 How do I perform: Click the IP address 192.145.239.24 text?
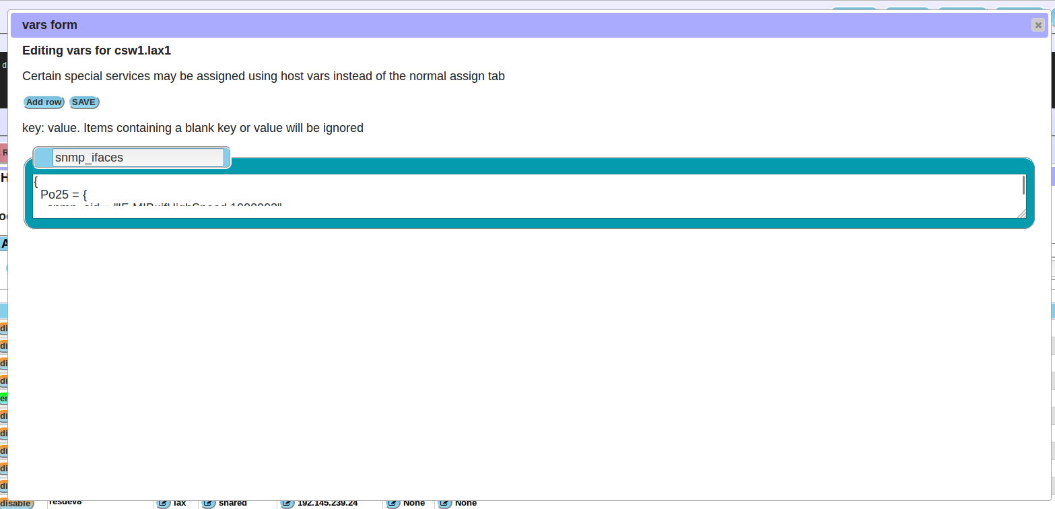[327, 503]
